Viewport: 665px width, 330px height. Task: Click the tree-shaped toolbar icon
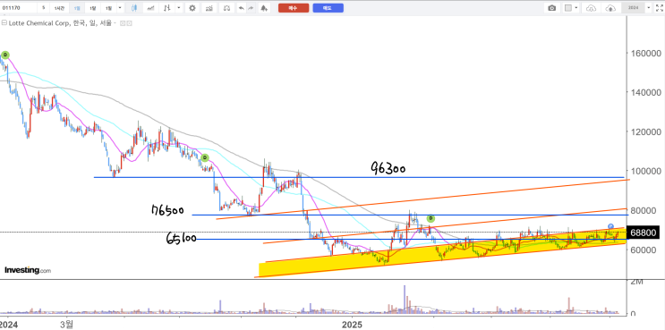(264, 8)
